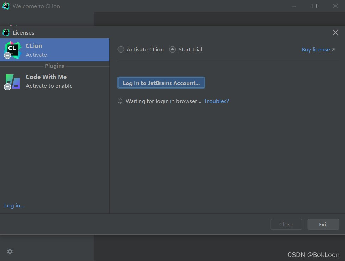This screenshot has height=261, width=345.
Task: Click the unlicensed badge on CLion icon
Action: [7, 55]
